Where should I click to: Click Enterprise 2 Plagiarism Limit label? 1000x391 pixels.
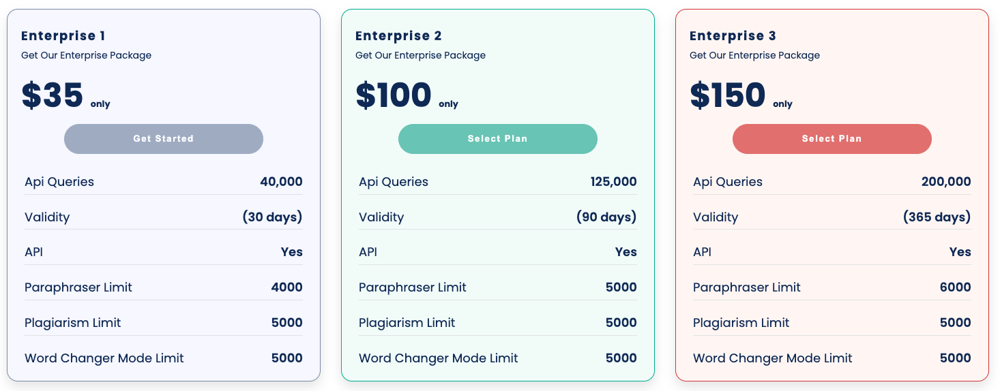coord(407,323)
